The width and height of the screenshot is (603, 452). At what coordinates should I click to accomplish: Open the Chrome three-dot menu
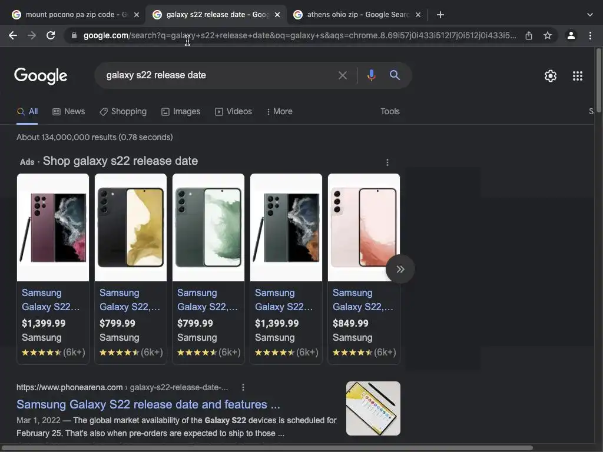[590, 36]
